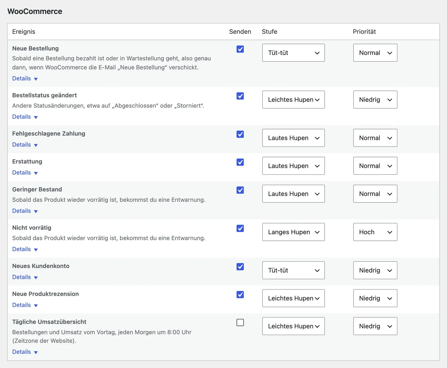The height and width of the screenshot is (368, 447).
Task: Uncheck Senden for Geringer Bestand
Action: click(x=240, y=190)
